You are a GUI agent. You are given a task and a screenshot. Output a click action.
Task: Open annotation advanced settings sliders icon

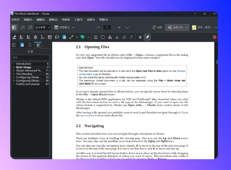pos(131,37)
